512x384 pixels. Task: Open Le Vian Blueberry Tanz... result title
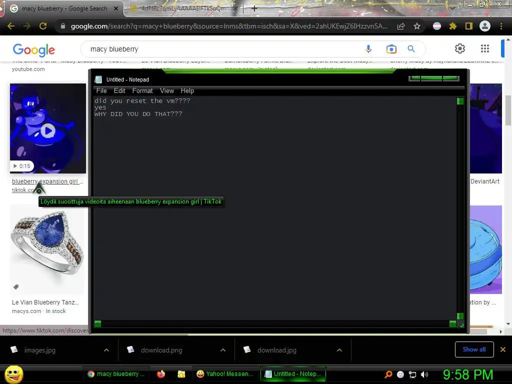pyautogui.click(x=45, y=302)
